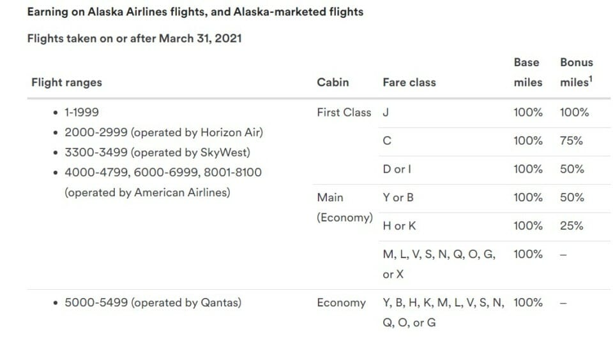Screen dimensions: 613x342
Task: Select the 'Flight ranges' column header
Action: click(66, 82)
